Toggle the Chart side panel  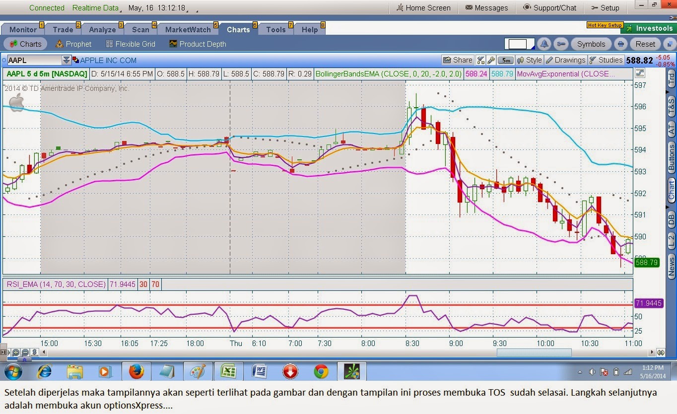[x=671, y=191]
